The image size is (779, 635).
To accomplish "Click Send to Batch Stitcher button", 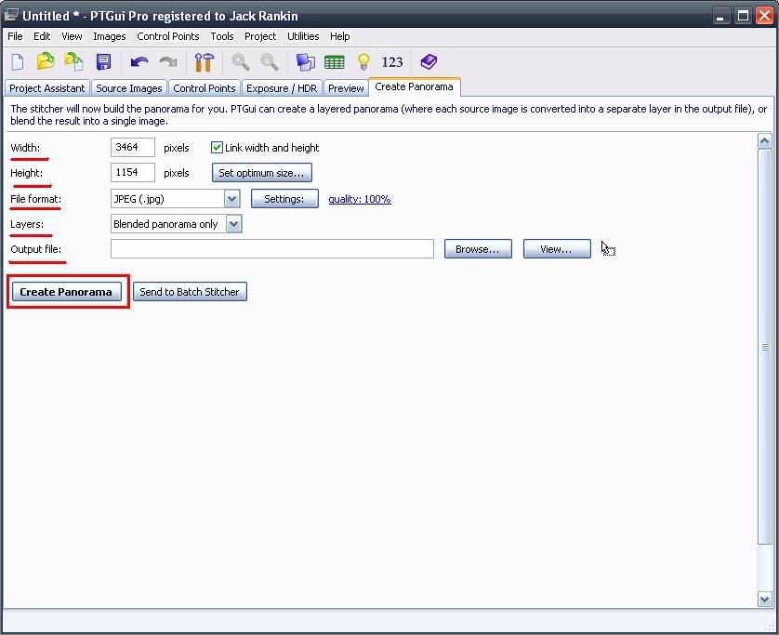I will tap(190, 292).
